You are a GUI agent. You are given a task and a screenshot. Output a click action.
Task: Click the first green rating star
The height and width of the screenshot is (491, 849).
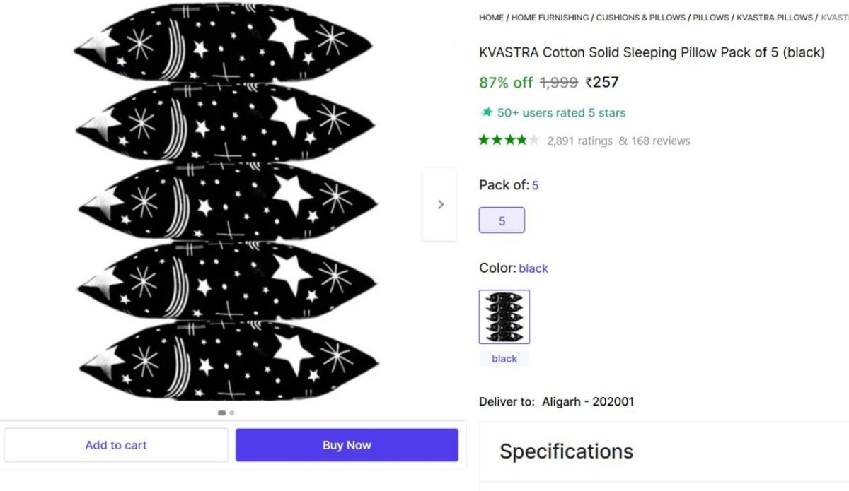pyautogui.click(x=483, y=139)
